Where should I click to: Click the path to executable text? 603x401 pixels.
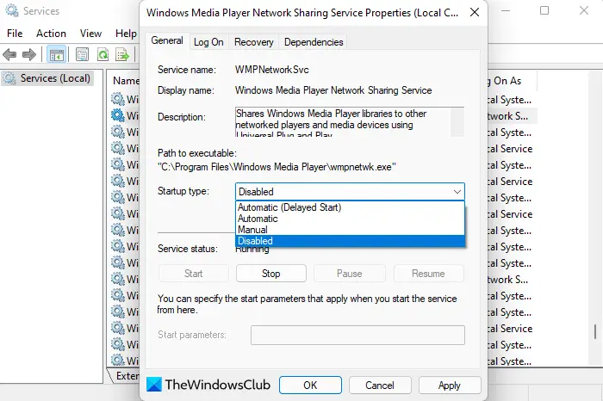277,167
